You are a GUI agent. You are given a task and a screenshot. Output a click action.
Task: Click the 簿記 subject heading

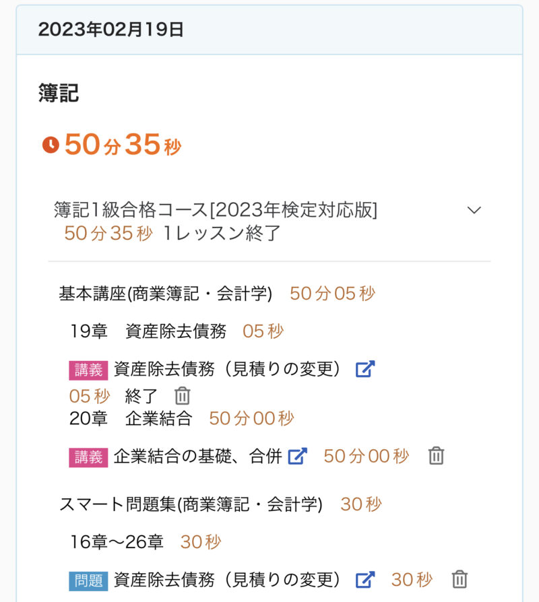[x=59, y=94]
